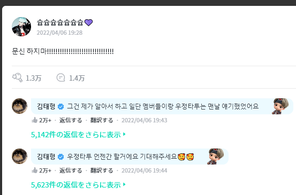
Task: Like the 19:44 reply with thumbs-up icon
Action: [35, 170]
